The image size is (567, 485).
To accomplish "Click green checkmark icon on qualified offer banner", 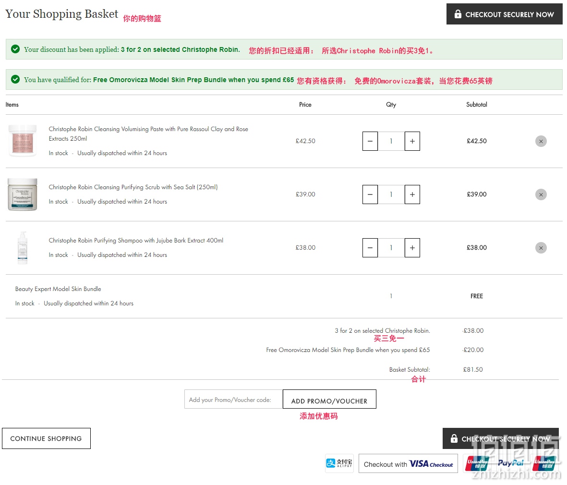I will coord(15,79).
